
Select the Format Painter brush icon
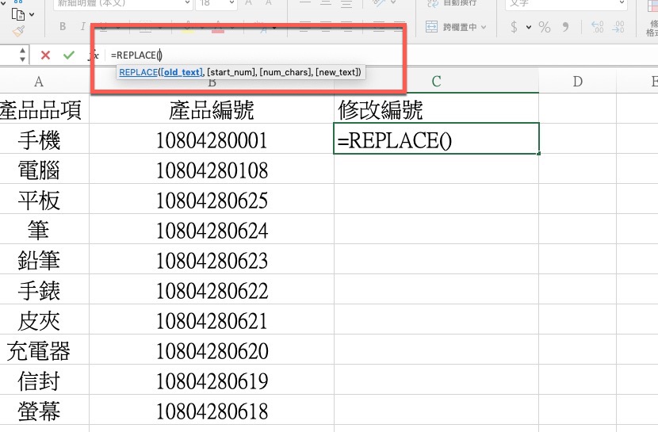coord(18,32)
